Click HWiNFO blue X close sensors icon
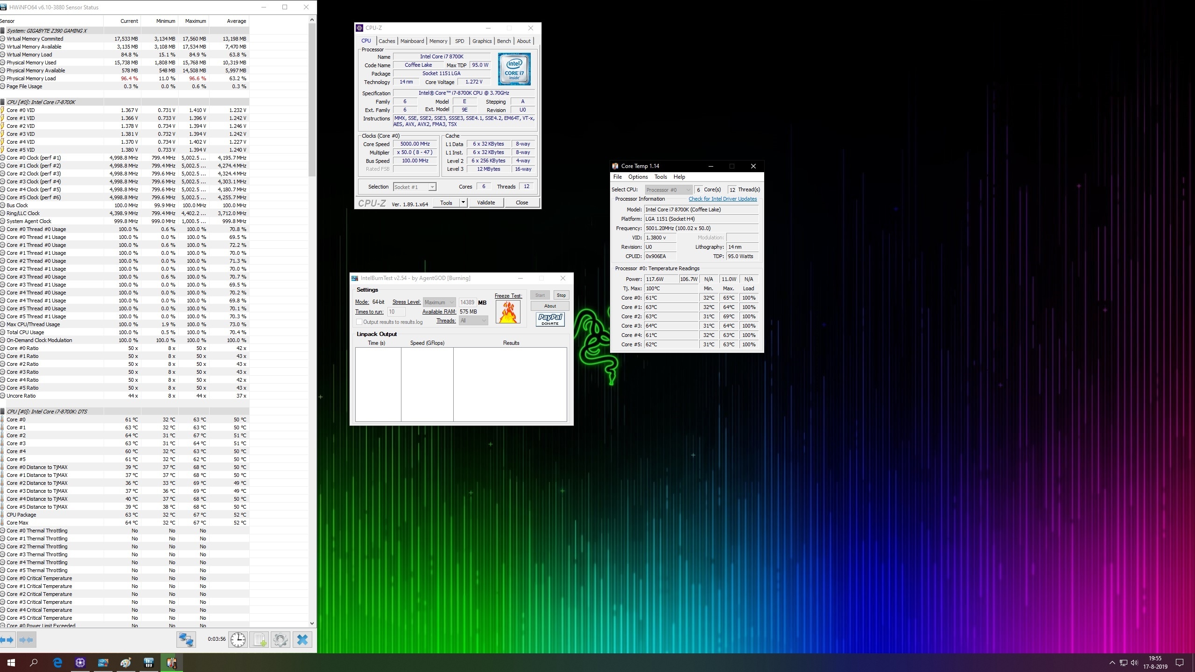The width and height of the screenshot is (1195, 672). [x=302, y=639]
